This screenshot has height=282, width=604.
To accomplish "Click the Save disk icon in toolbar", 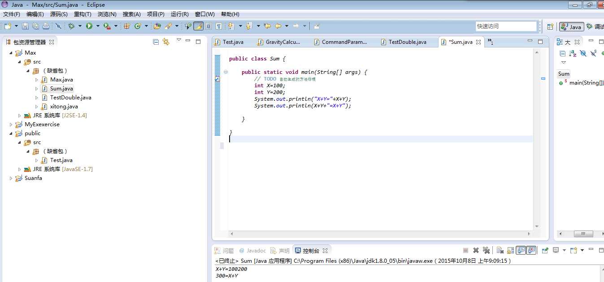I will pos(26,26).
